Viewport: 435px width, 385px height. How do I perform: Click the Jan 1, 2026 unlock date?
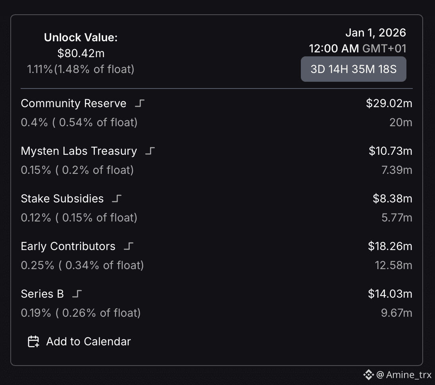(x=375, y=33)
